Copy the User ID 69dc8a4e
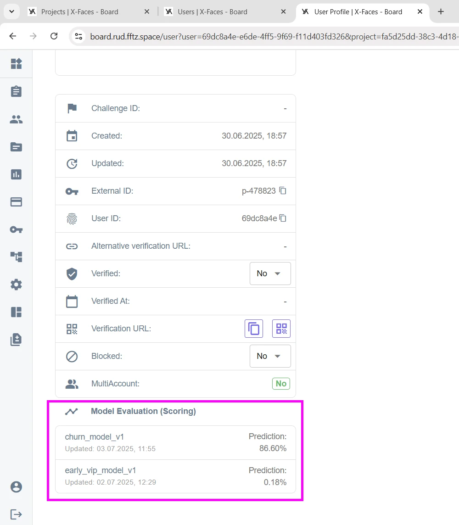 coord(283,218)
